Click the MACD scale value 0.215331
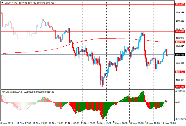186x126 pixels. [180, 91]
